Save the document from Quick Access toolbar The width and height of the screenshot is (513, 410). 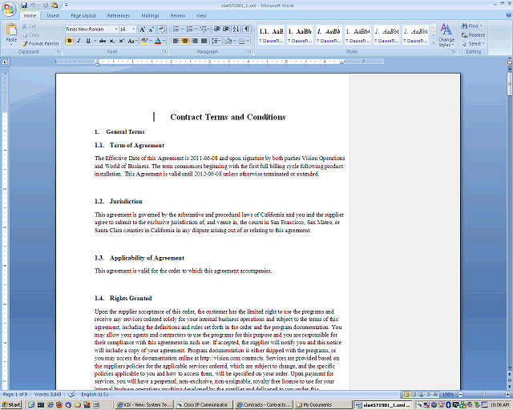[x=24, y=6]
